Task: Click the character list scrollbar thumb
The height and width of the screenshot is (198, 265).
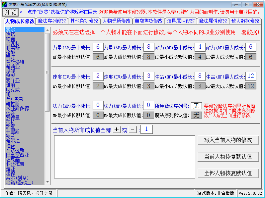Action: click(47, 72)
